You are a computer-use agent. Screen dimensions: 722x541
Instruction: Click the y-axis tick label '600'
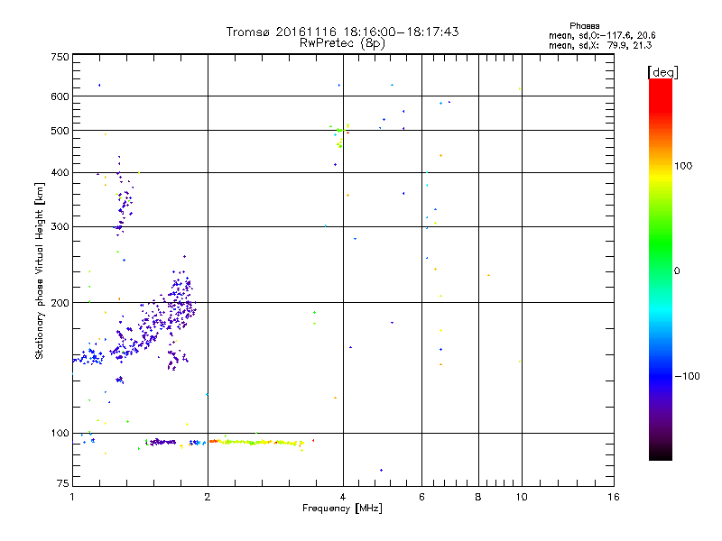pyautogui.click(x=60, y=96)
